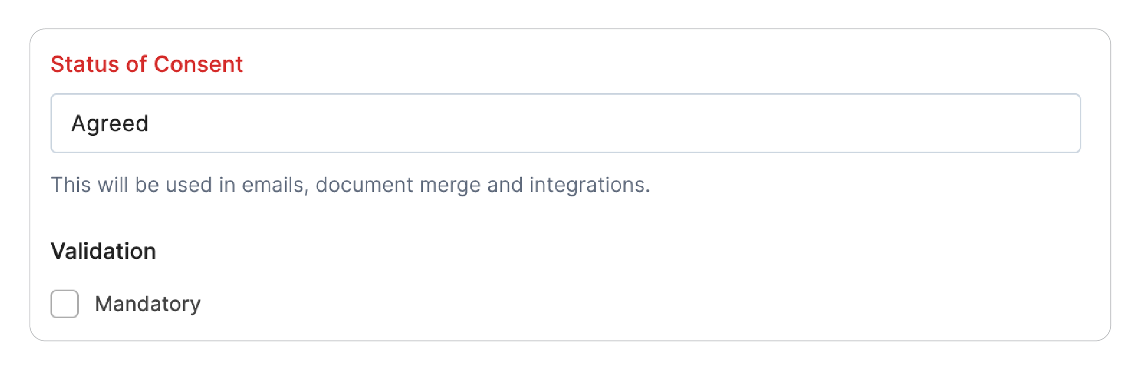Enable the Mandatory checkbox
1141x370 pixels.
click(65, 304)
